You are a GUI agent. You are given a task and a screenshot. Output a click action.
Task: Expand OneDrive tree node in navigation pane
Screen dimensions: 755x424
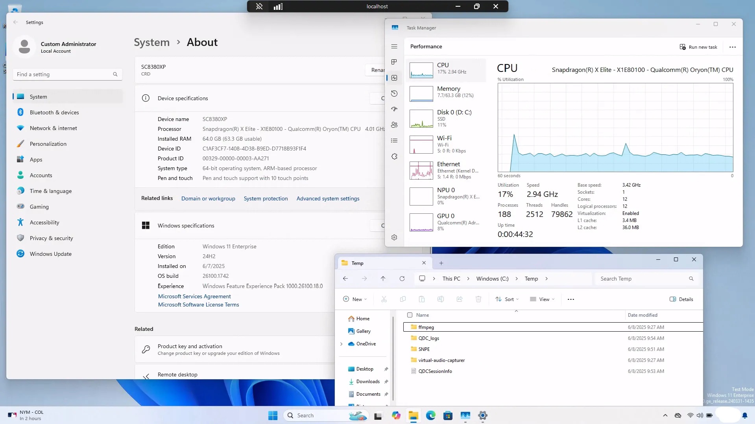[x=341, y=344]
